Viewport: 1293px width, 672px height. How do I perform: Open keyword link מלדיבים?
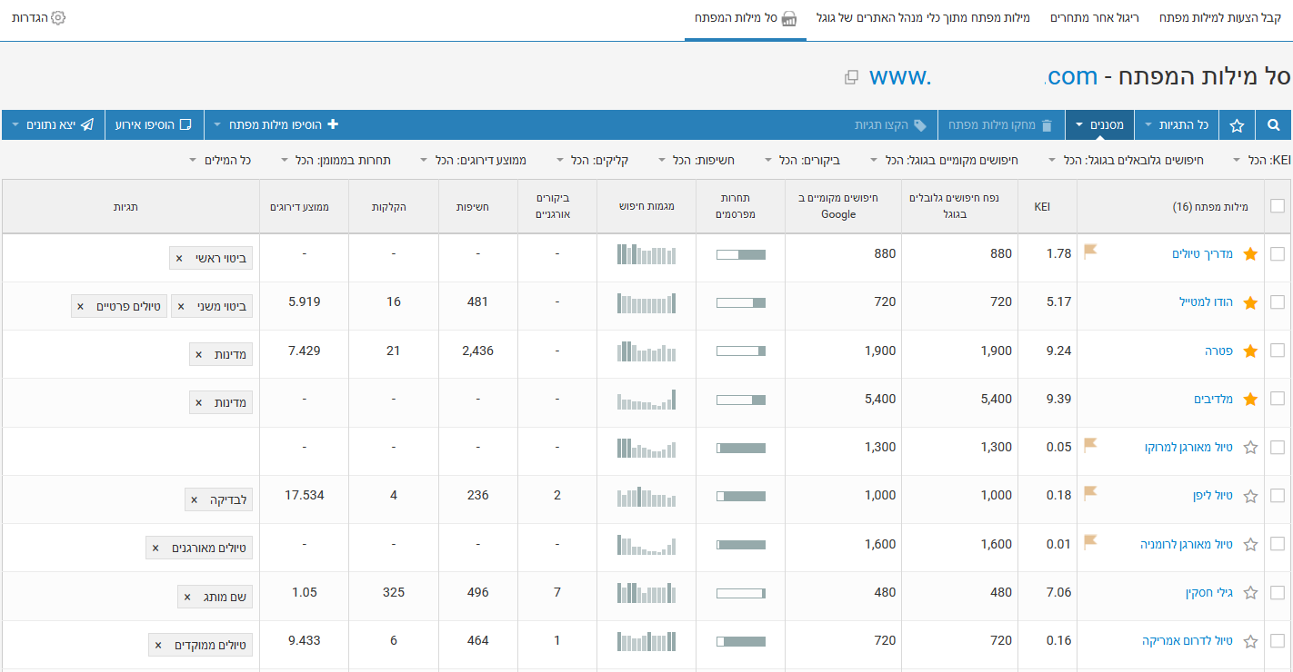point(1213,400)
